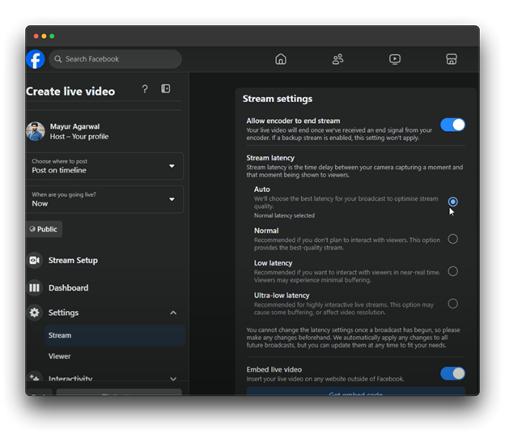Image resolution: width=505 pixels, height=434 pixels.
Task: Click the Dashboard columns icon
Action: [x=35, y=287]
